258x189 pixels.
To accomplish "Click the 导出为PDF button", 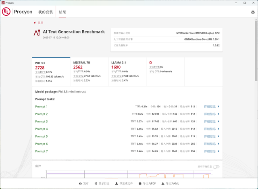I will (x=147, y=183).
